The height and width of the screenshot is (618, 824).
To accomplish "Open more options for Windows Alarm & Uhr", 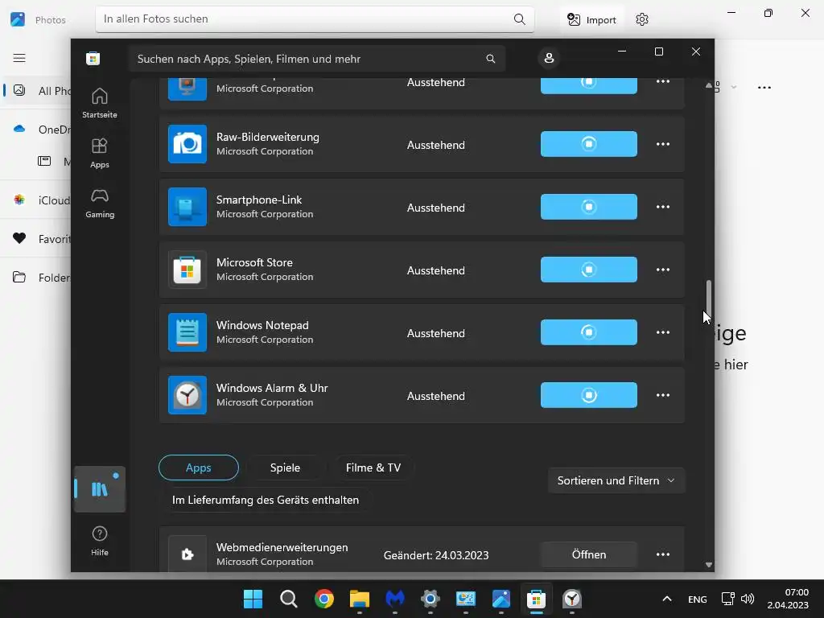I will [663, 395].
